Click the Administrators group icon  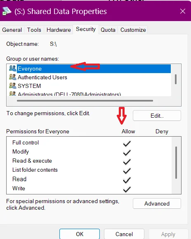tap(13, 93)
